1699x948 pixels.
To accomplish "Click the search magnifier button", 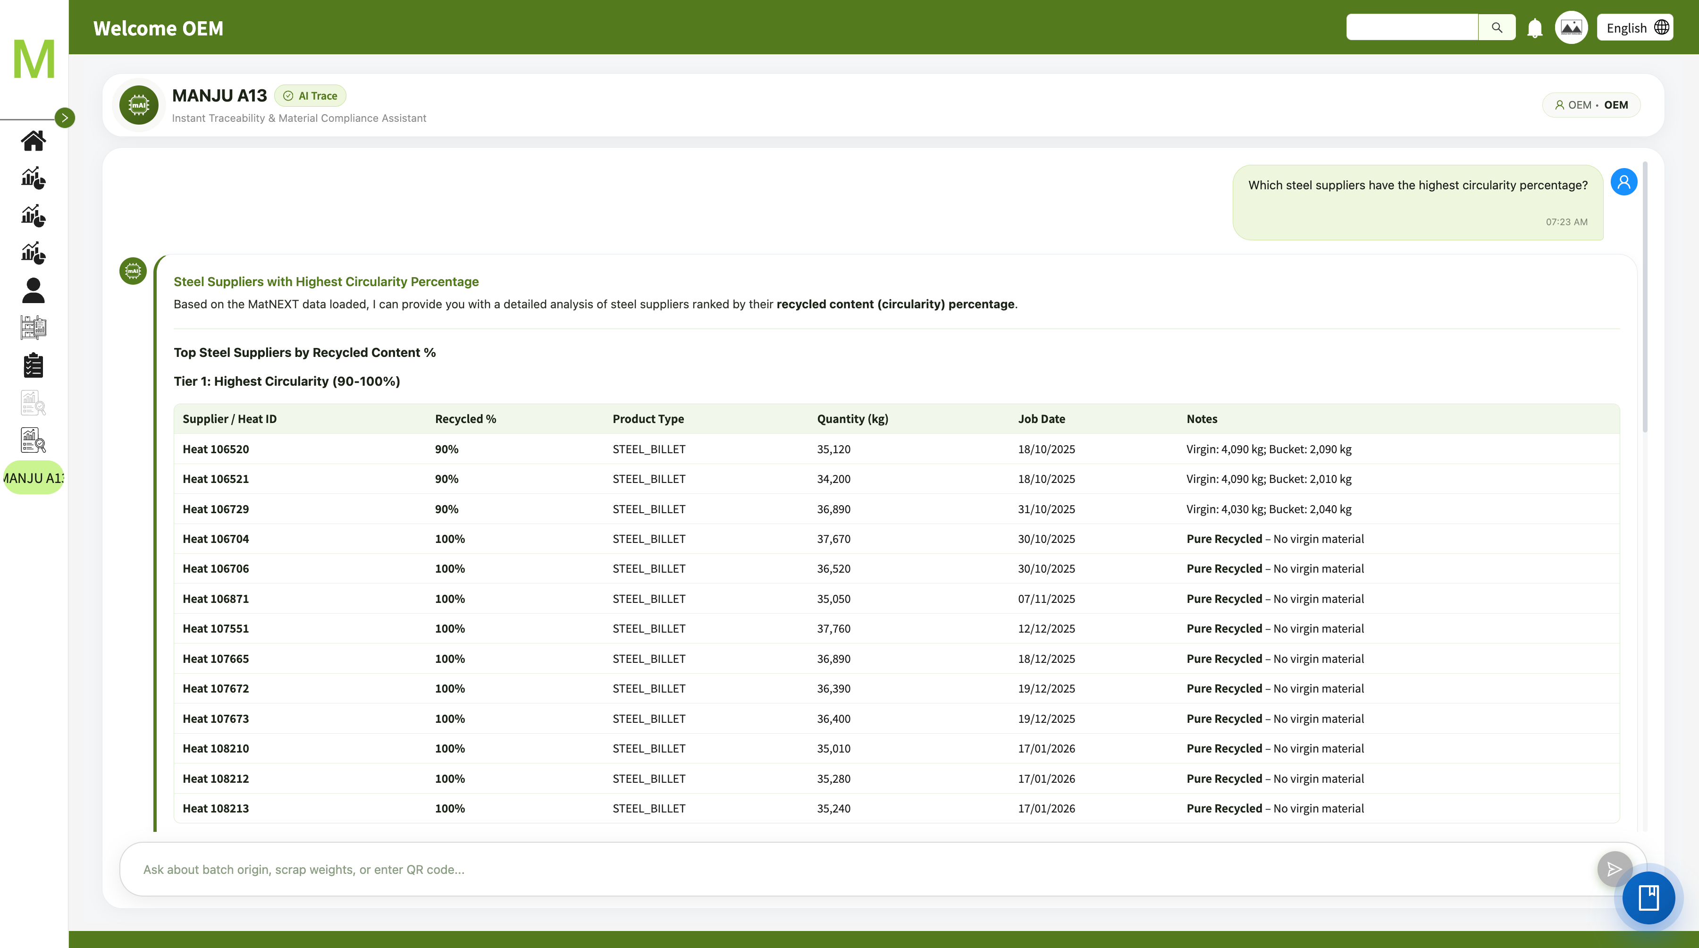I will coord(1497,28).
